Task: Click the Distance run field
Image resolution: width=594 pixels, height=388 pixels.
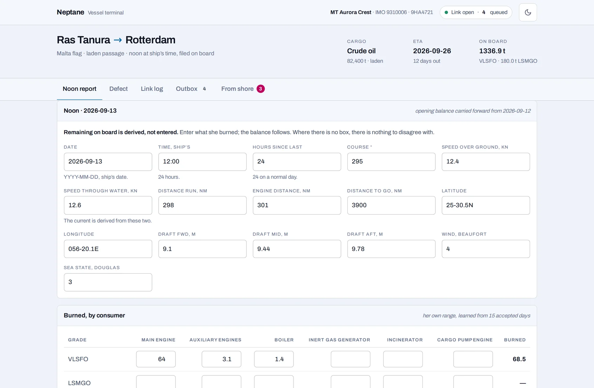Action: [x=202, y=205]
